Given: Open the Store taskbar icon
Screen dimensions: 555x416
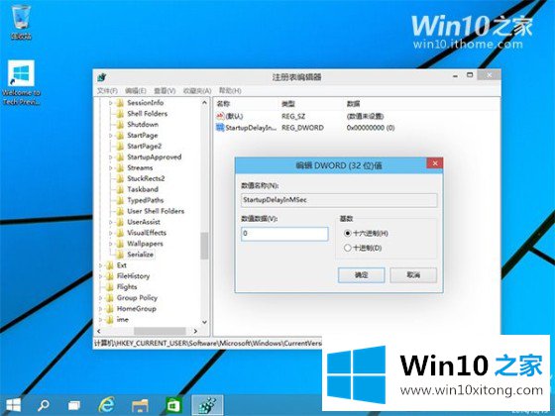Looking at the screenshot, I should 173,405.
